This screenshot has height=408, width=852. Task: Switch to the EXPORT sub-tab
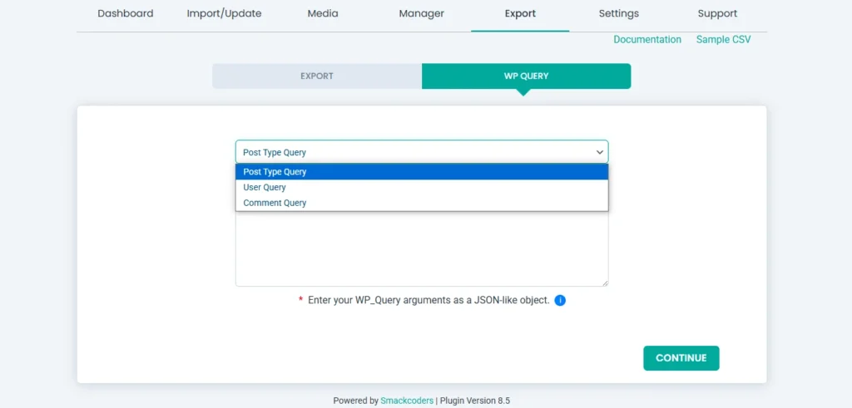point(316,76)
